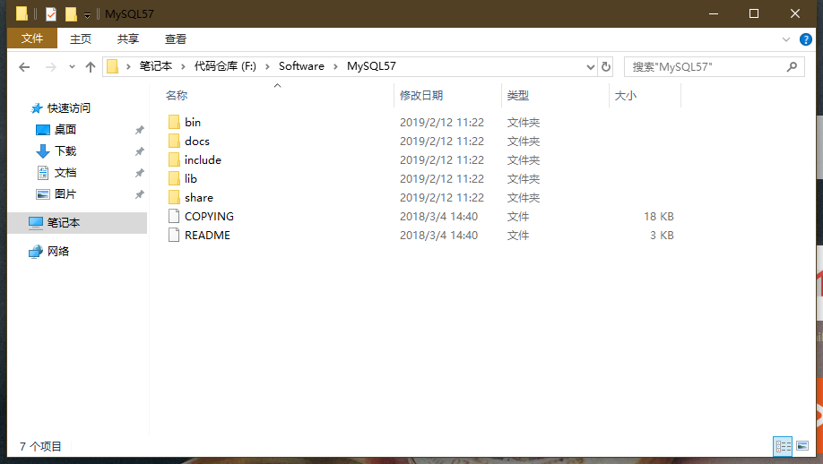Screen dimensions: 823x464
Task: Select the docs folder icon
Action: tap(174, 141)
